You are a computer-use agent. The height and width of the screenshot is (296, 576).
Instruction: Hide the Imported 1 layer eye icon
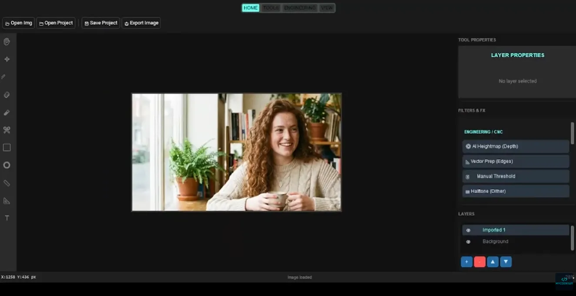468,230
